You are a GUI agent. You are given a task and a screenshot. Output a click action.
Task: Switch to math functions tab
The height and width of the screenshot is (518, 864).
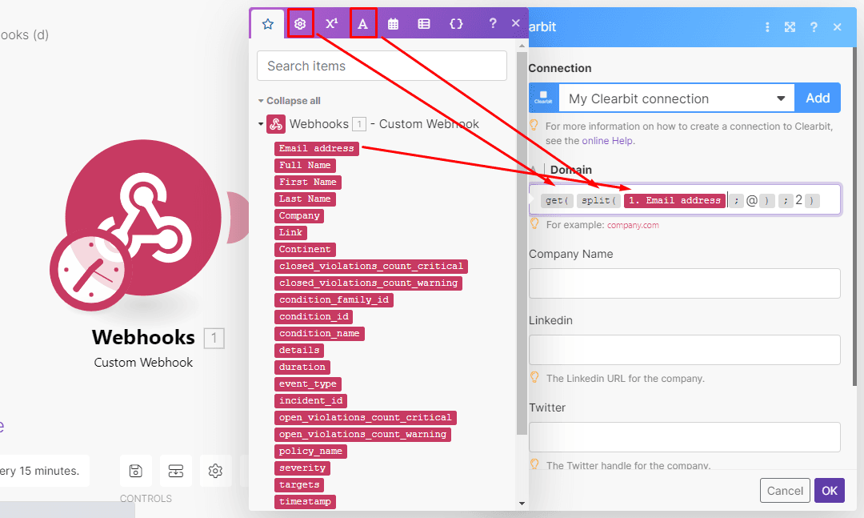331,24
